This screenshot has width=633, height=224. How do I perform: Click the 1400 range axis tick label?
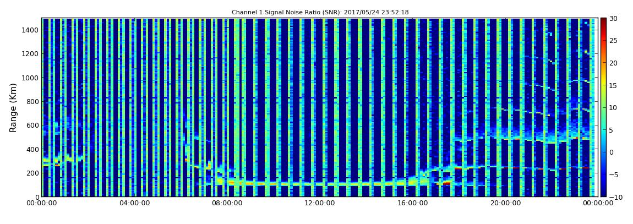click(31, 30)
